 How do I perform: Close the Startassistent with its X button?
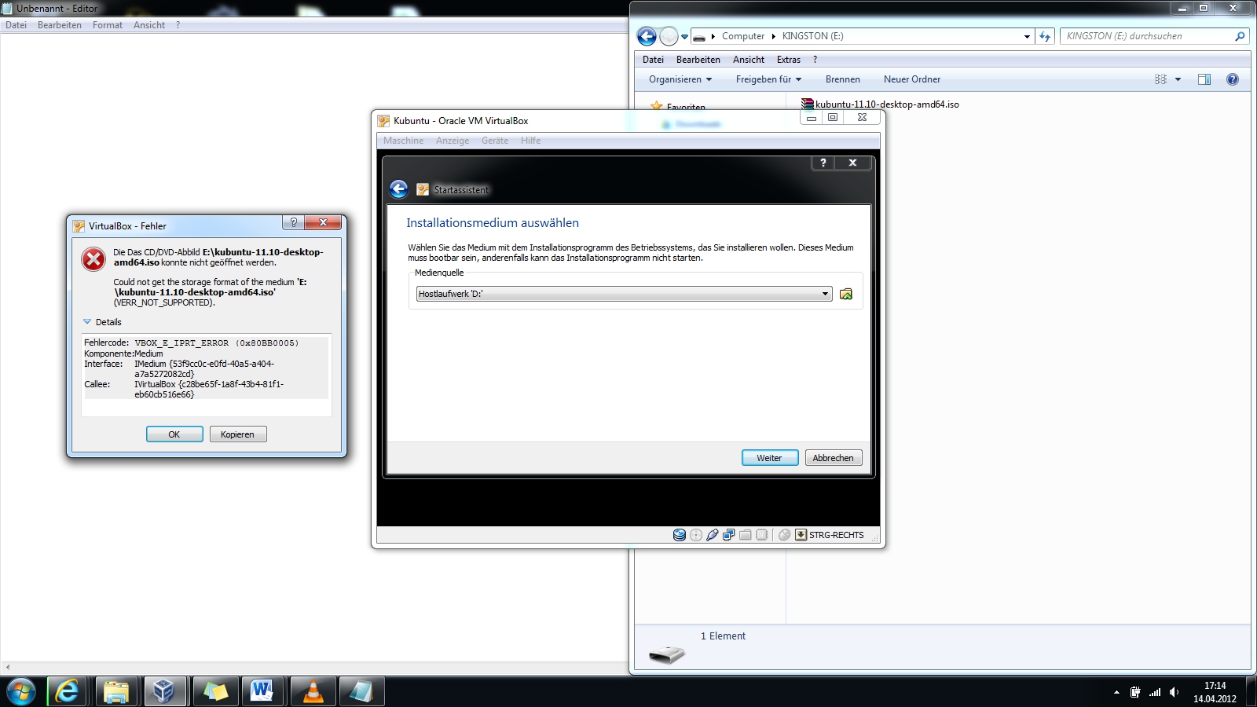click(852, 163)
